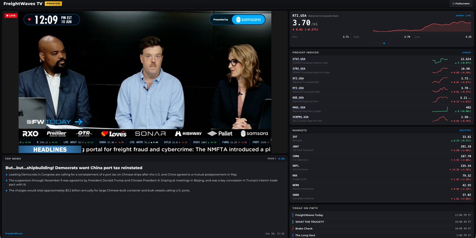Viewport: 476px width, 238px height.
Task: Click the Jun 10, 11:16 article timestamp
Action: (x=275, y=233)
